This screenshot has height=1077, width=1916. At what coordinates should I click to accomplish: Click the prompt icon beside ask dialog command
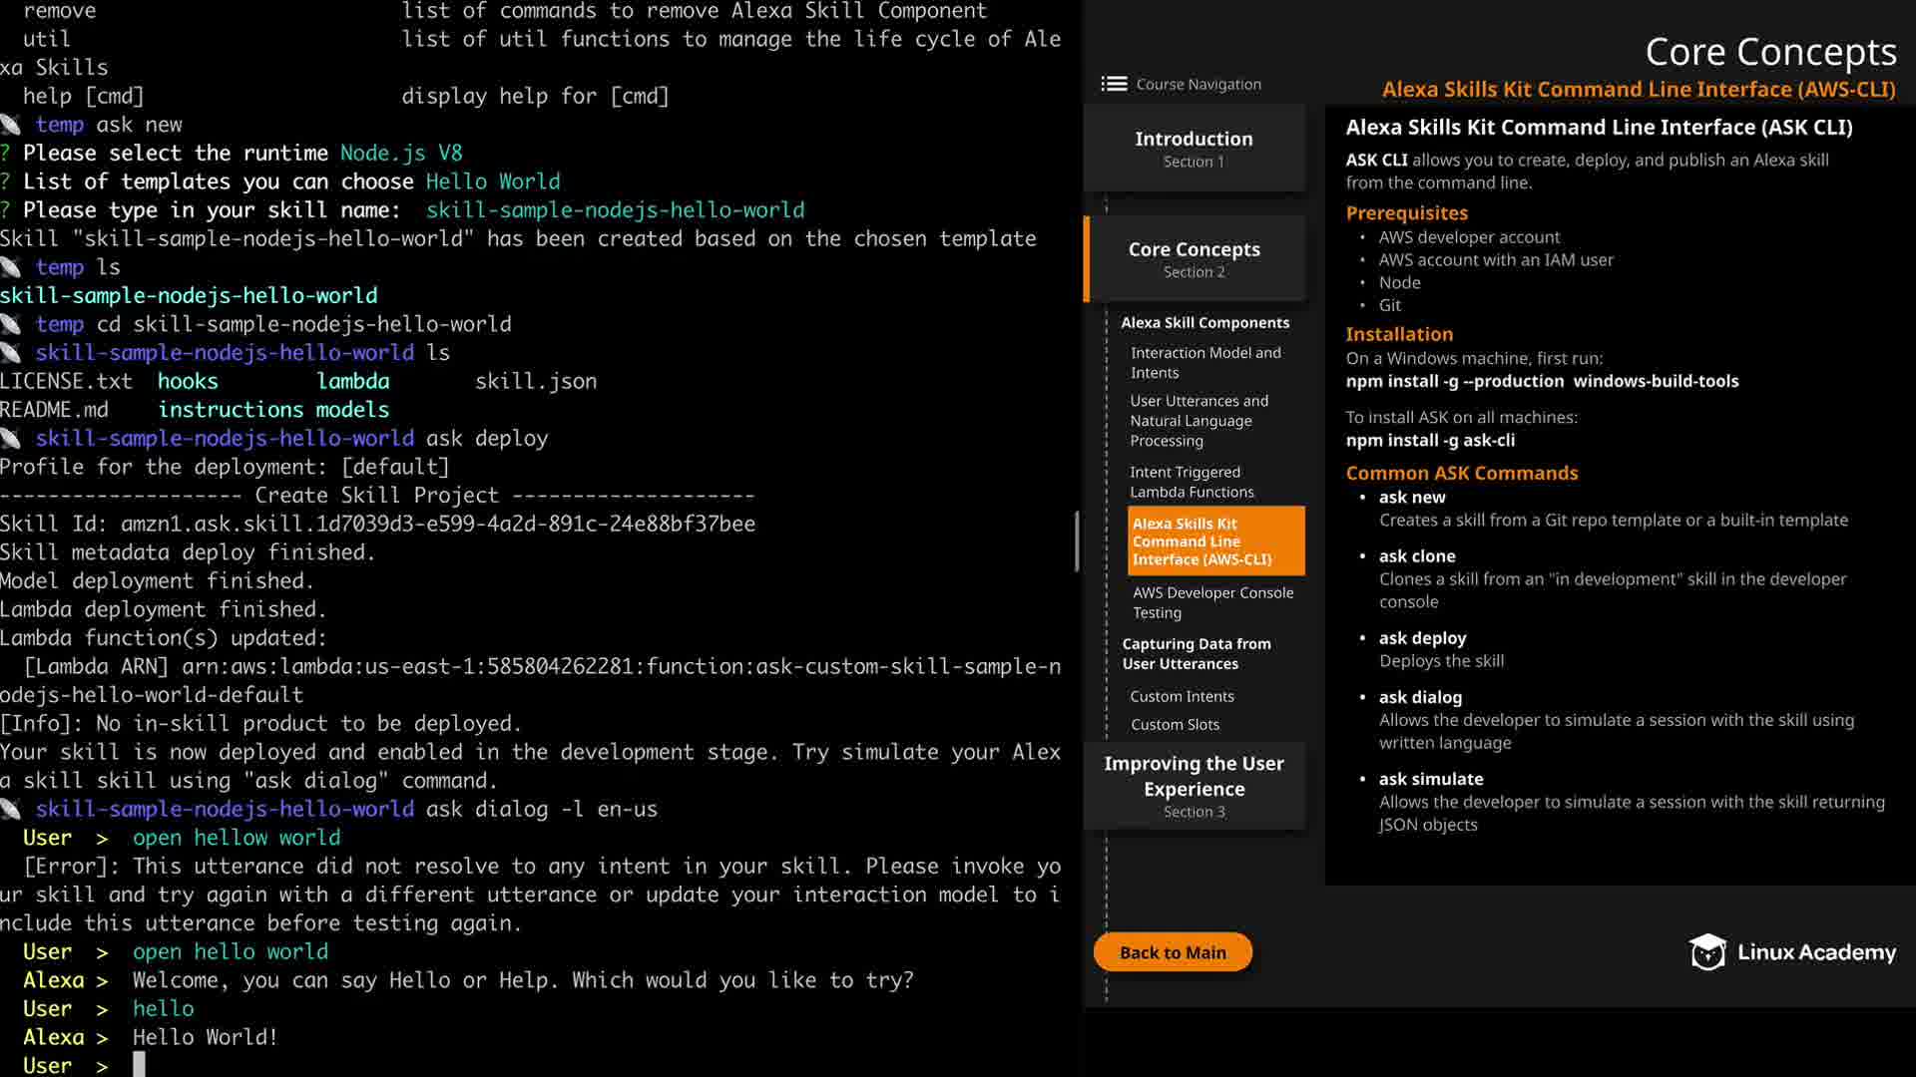pos(11,810)
